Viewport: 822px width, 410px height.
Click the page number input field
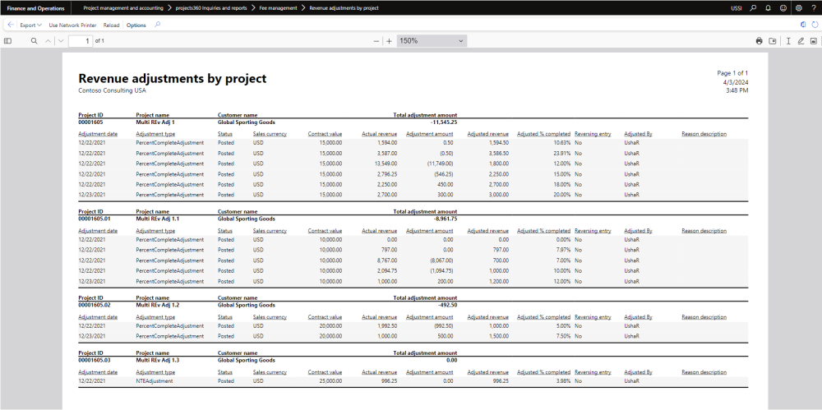[81, 41]
